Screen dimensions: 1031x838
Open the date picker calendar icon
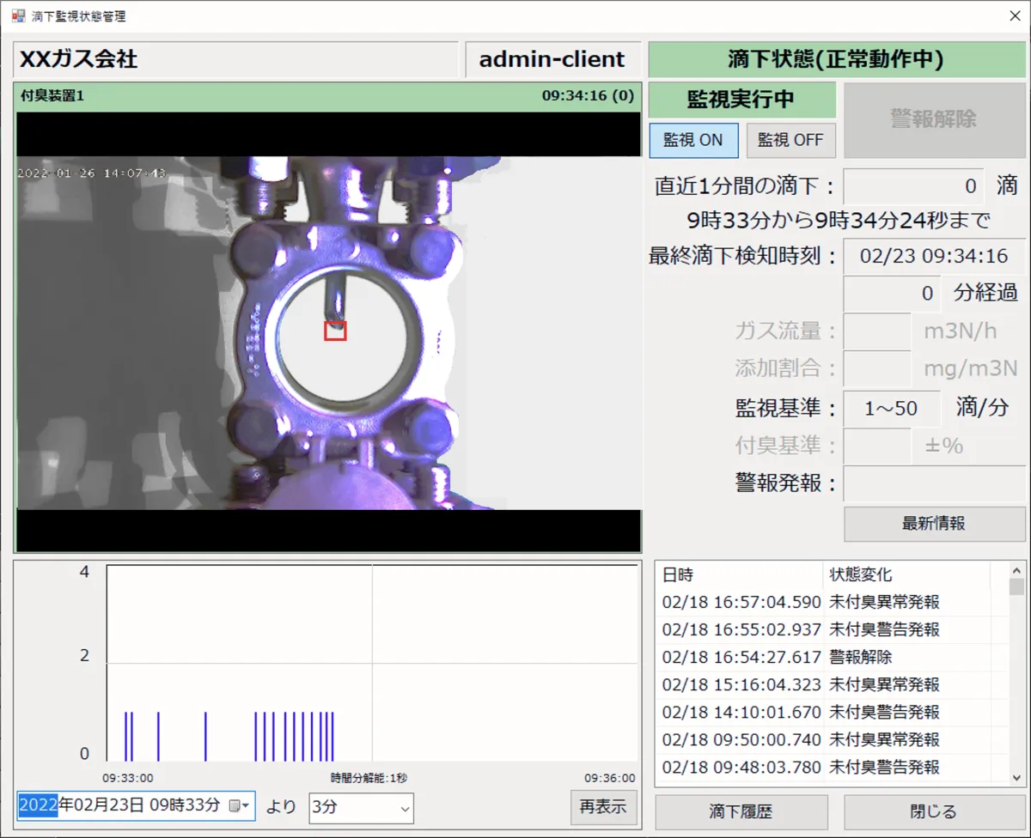[x=235, y=806]
